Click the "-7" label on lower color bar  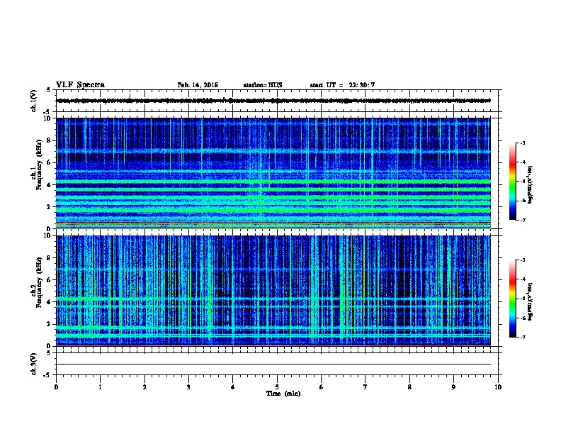[522, 337]
